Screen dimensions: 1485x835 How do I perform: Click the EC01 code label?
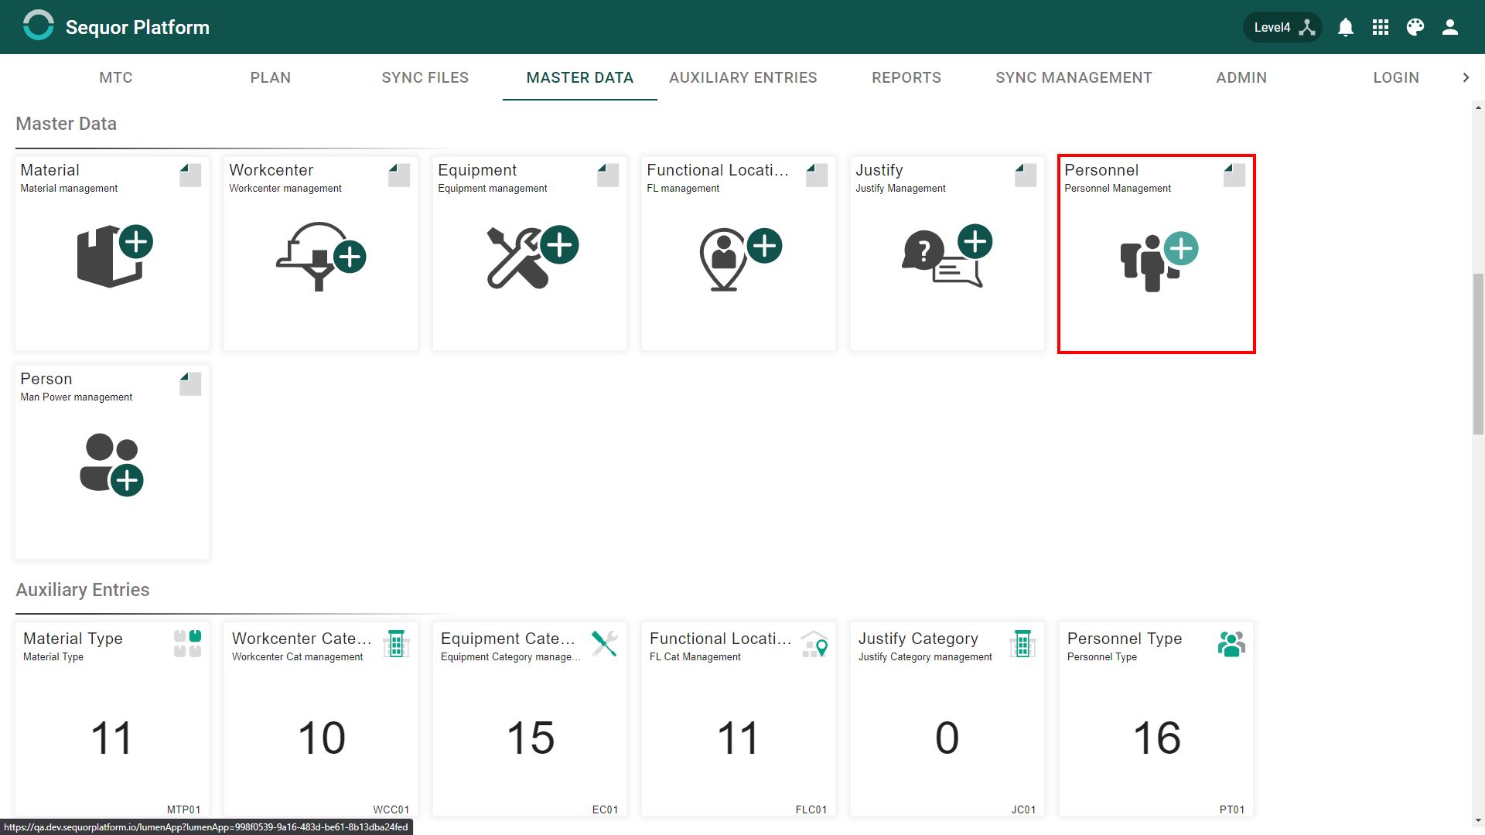[x=606, y=809]
